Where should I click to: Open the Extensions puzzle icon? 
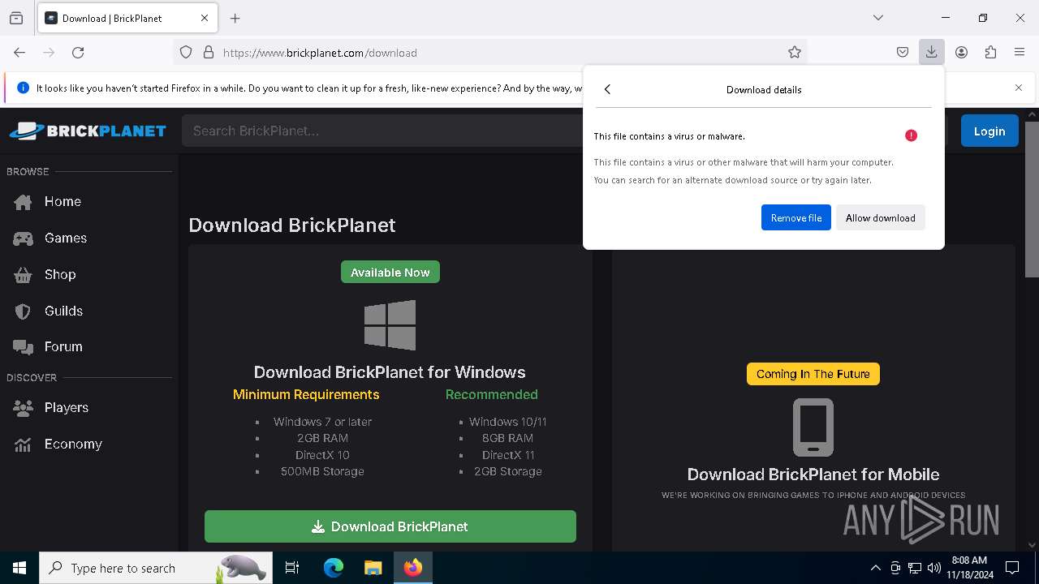coord(990,52)
